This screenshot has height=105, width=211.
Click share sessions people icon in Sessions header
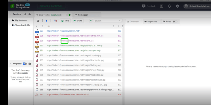30,14
